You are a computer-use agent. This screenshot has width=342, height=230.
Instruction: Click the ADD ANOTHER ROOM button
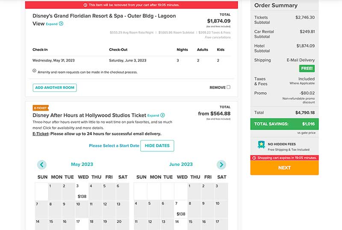point(55,88)
